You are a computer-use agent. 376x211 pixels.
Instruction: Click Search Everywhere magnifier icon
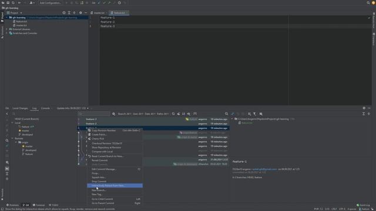(368, 3)
